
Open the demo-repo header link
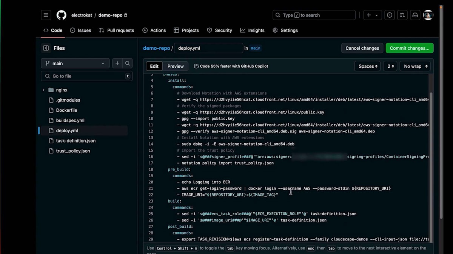(x=110, y=15)
